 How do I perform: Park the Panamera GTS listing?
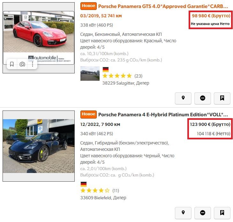[222, 98]
